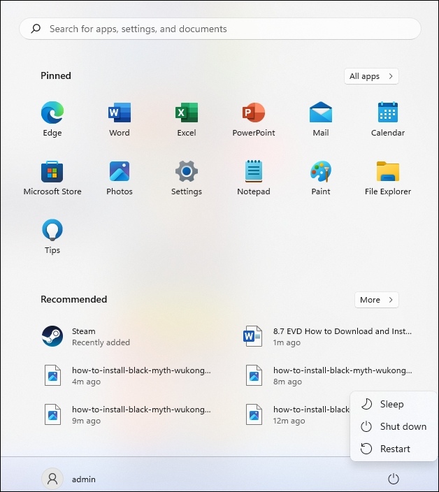439x492 pixels.
Task: Choose Sleep from the power menu
Action: click(391, 404)
